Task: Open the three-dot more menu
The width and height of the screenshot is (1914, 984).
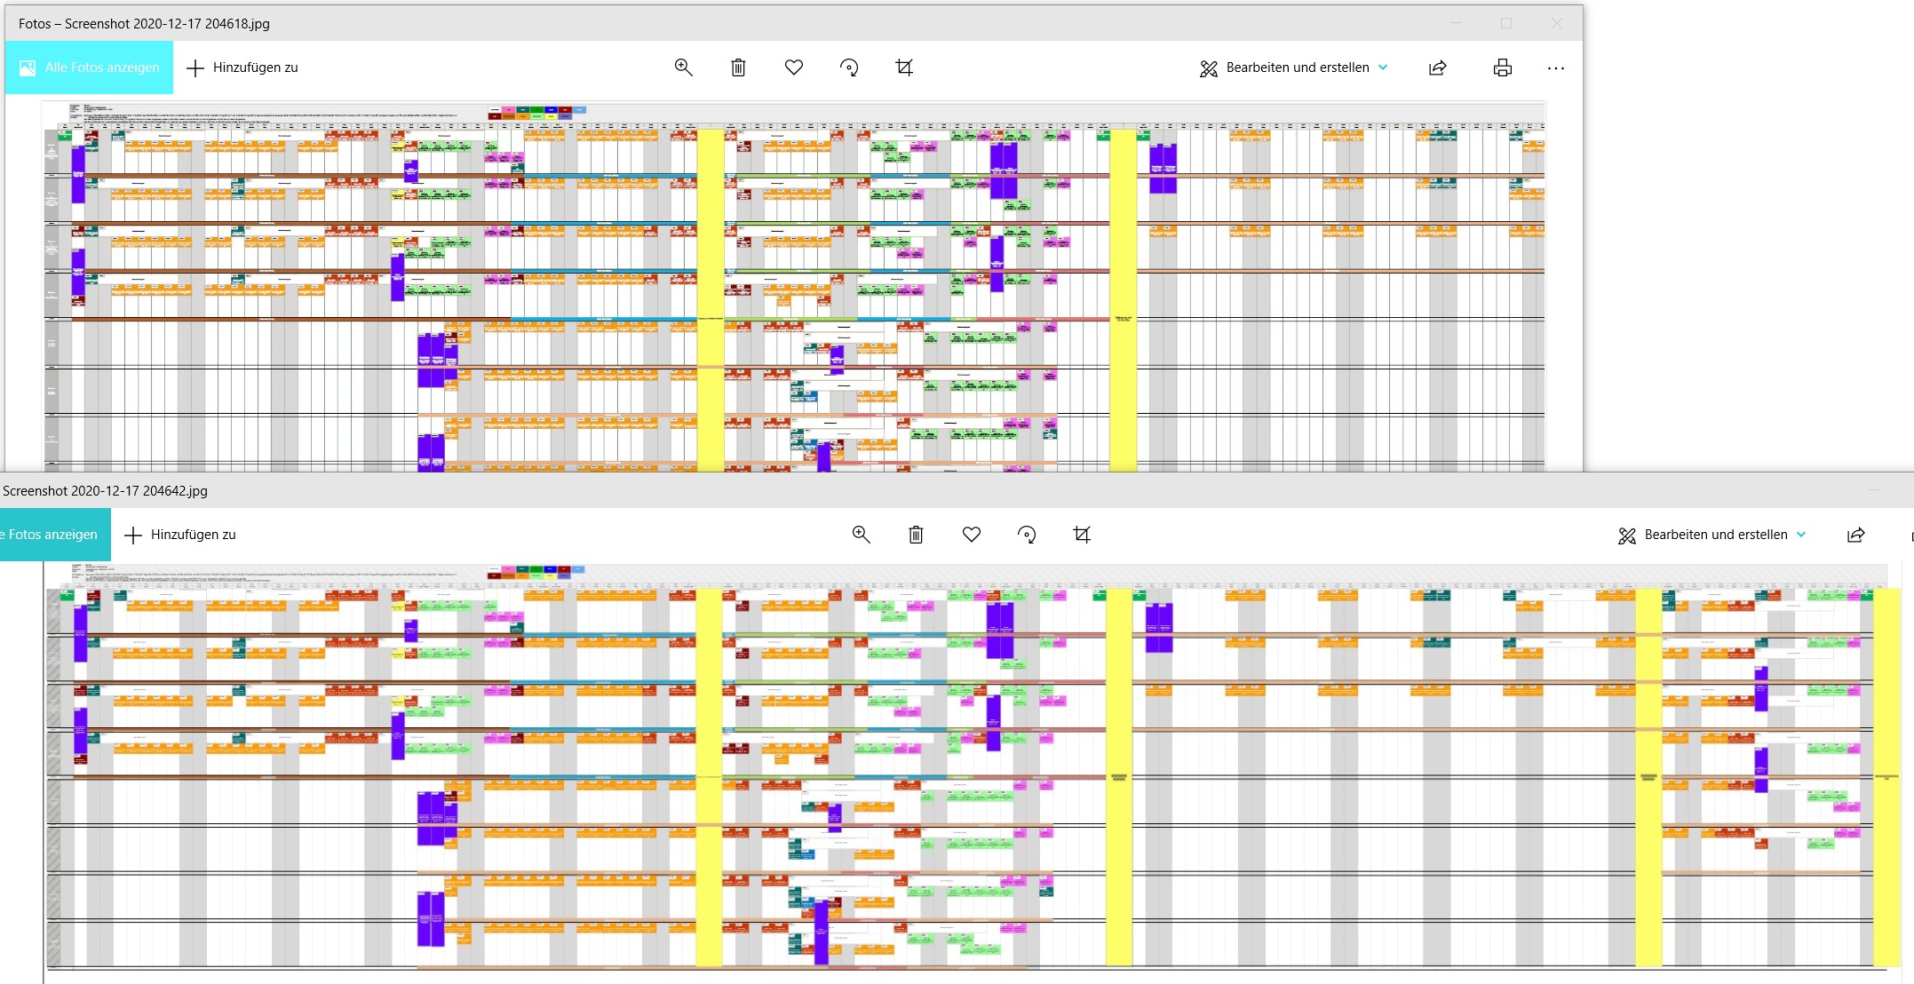Action: 1556,67
